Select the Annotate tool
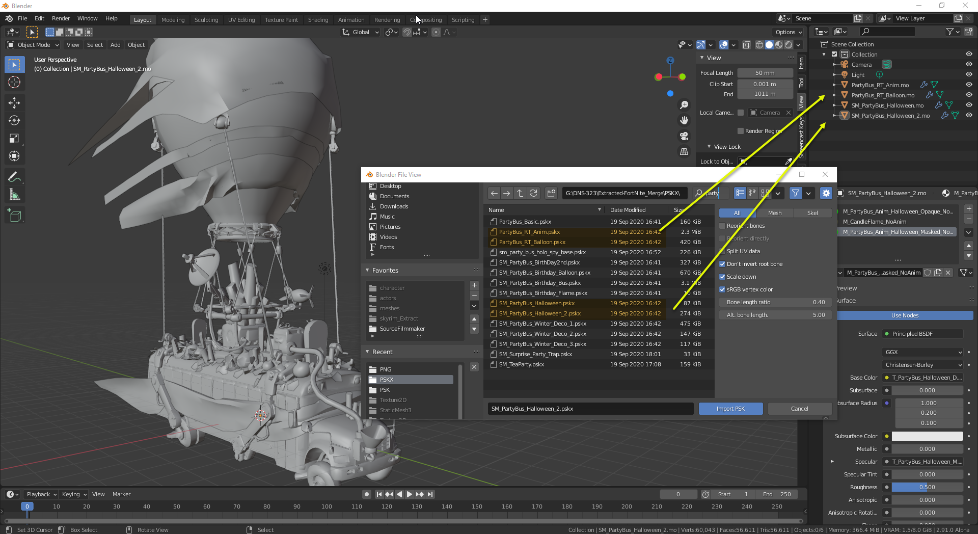 tap(14, 177)
